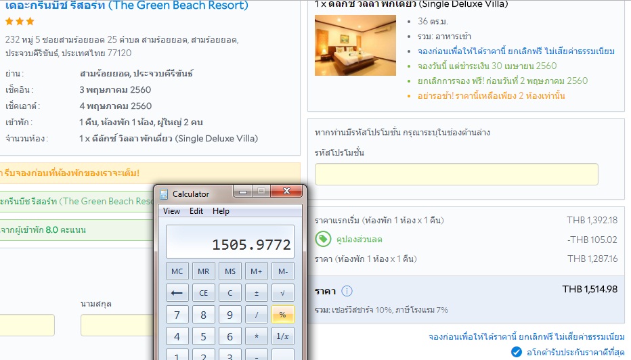This screenshot has width=631, height=360.
Task: Open the Calculator Help menu
Action: [x=221, y=210]
